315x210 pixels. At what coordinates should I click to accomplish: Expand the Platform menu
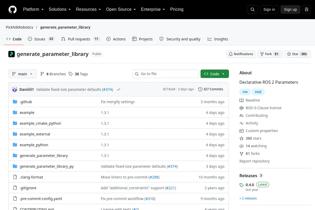click(x=33, y=9)
